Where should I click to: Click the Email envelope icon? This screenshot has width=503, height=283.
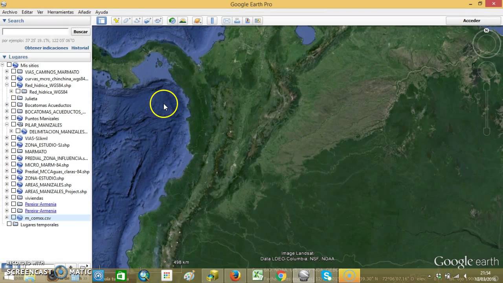tap(227, 21)
